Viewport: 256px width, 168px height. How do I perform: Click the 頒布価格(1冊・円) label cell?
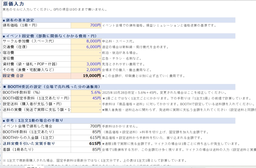coord(36,25)
